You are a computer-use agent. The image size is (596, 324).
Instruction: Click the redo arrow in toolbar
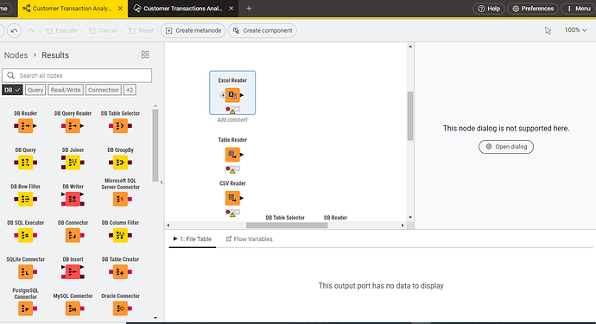click(31, 30)
